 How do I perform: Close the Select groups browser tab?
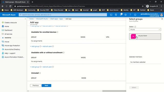[x=28, y=2]
